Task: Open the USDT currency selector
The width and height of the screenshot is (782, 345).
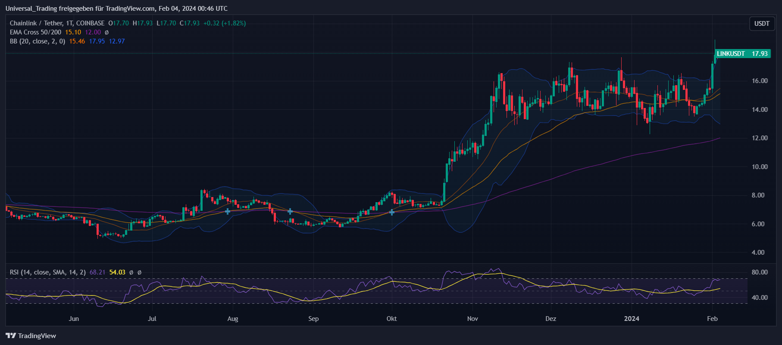Action: [x=761, y=24]
